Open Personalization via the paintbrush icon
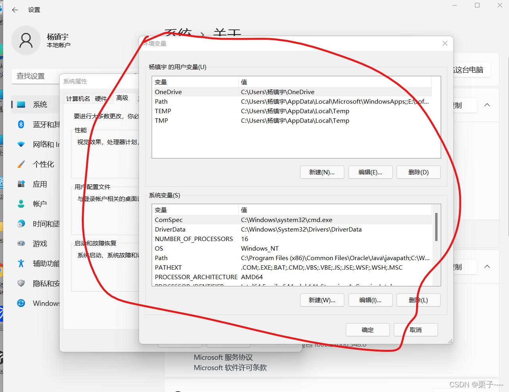 coord(21,164)
